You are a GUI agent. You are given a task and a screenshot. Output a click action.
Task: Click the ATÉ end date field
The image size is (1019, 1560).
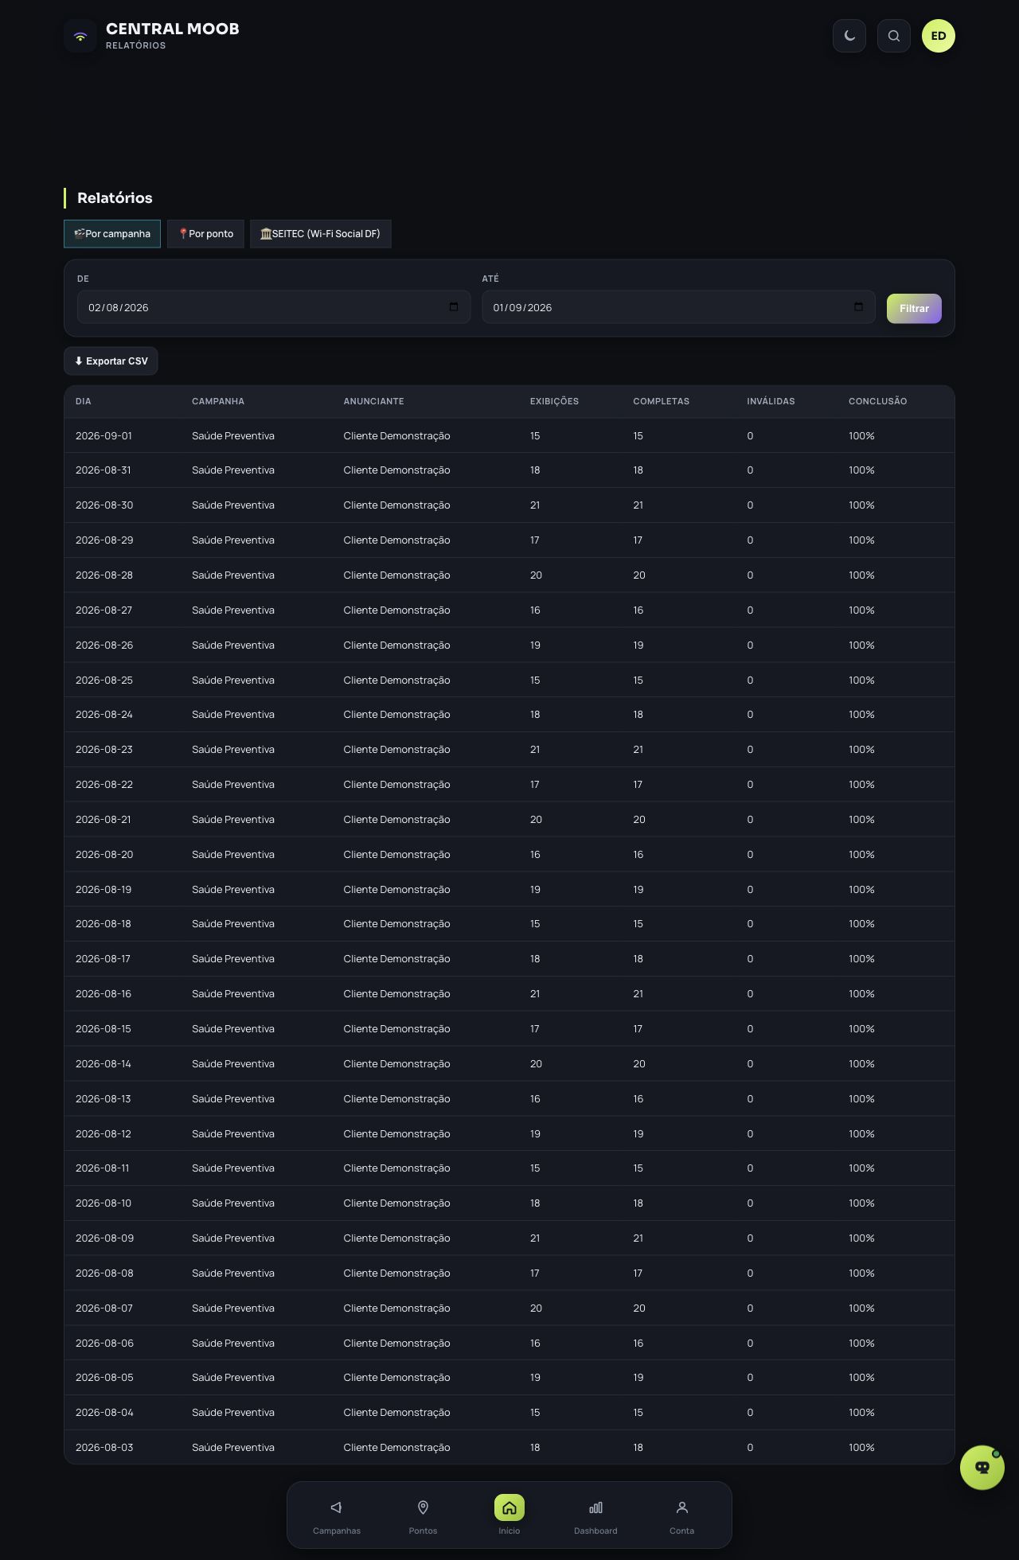[x=678, y=307]
